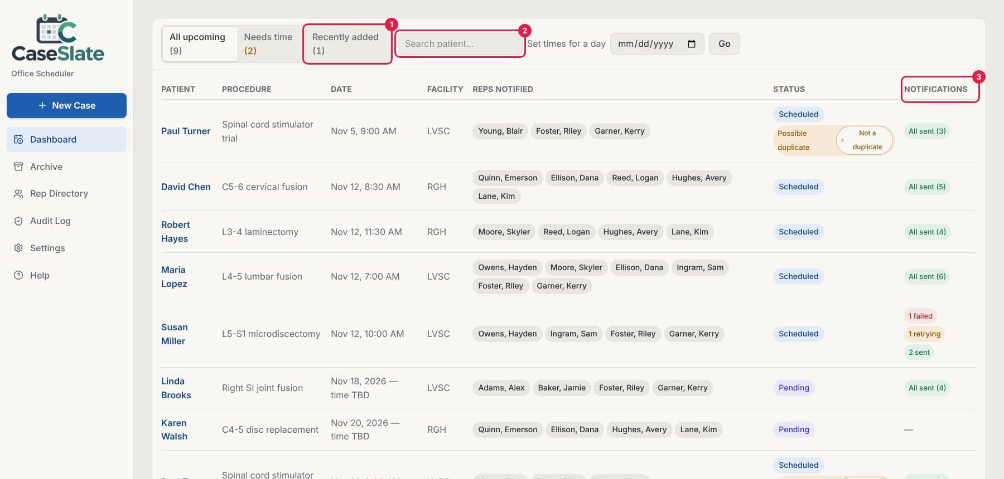Open the Settings page
Screen dimensions: 1004x479
pos(66,248)
